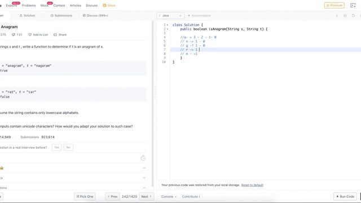Image resolution: width=361 pixels, height=203 pixels.
Task: Open Discuss in the top navigation
Action: tap(91, 5)
